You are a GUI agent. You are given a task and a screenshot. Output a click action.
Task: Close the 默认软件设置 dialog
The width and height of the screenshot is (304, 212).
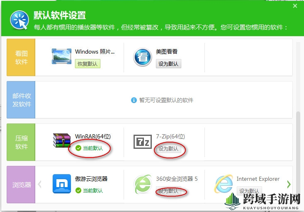click(x=295, y=6)
